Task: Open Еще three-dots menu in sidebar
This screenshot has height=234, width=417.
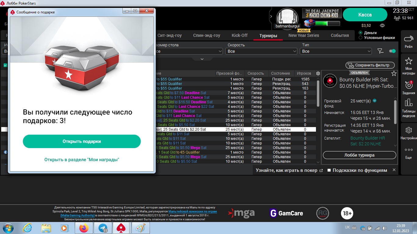Action: click(x=408, y=153)
